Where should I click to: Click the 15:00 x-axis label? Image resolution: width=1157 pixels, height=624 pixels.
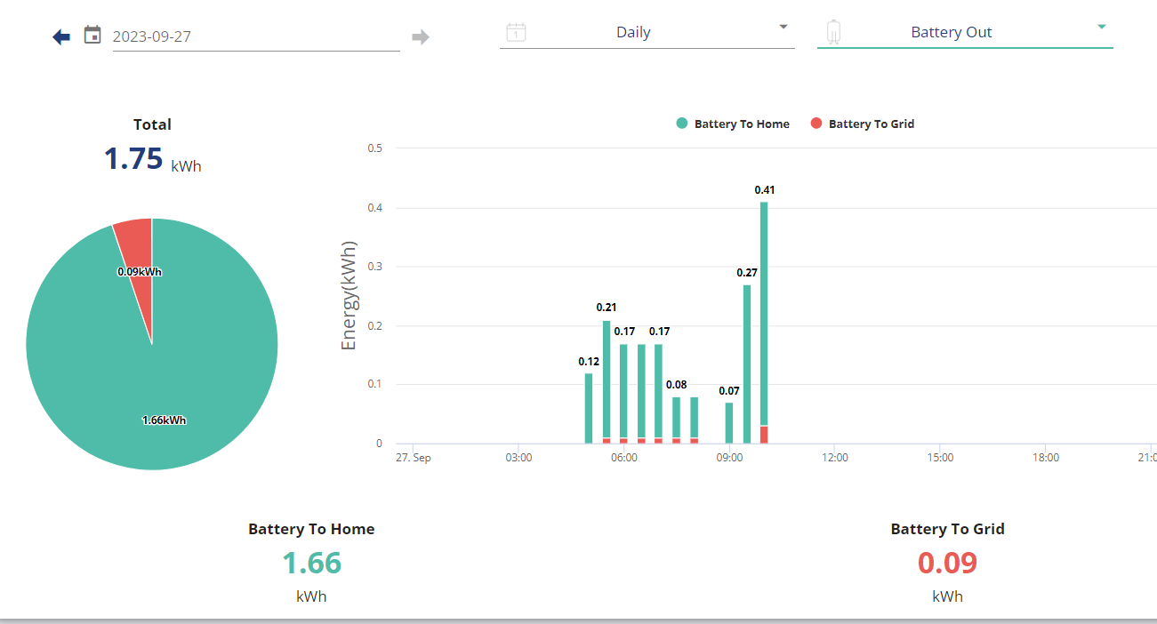pyautogui.click(x=940, y=458)
